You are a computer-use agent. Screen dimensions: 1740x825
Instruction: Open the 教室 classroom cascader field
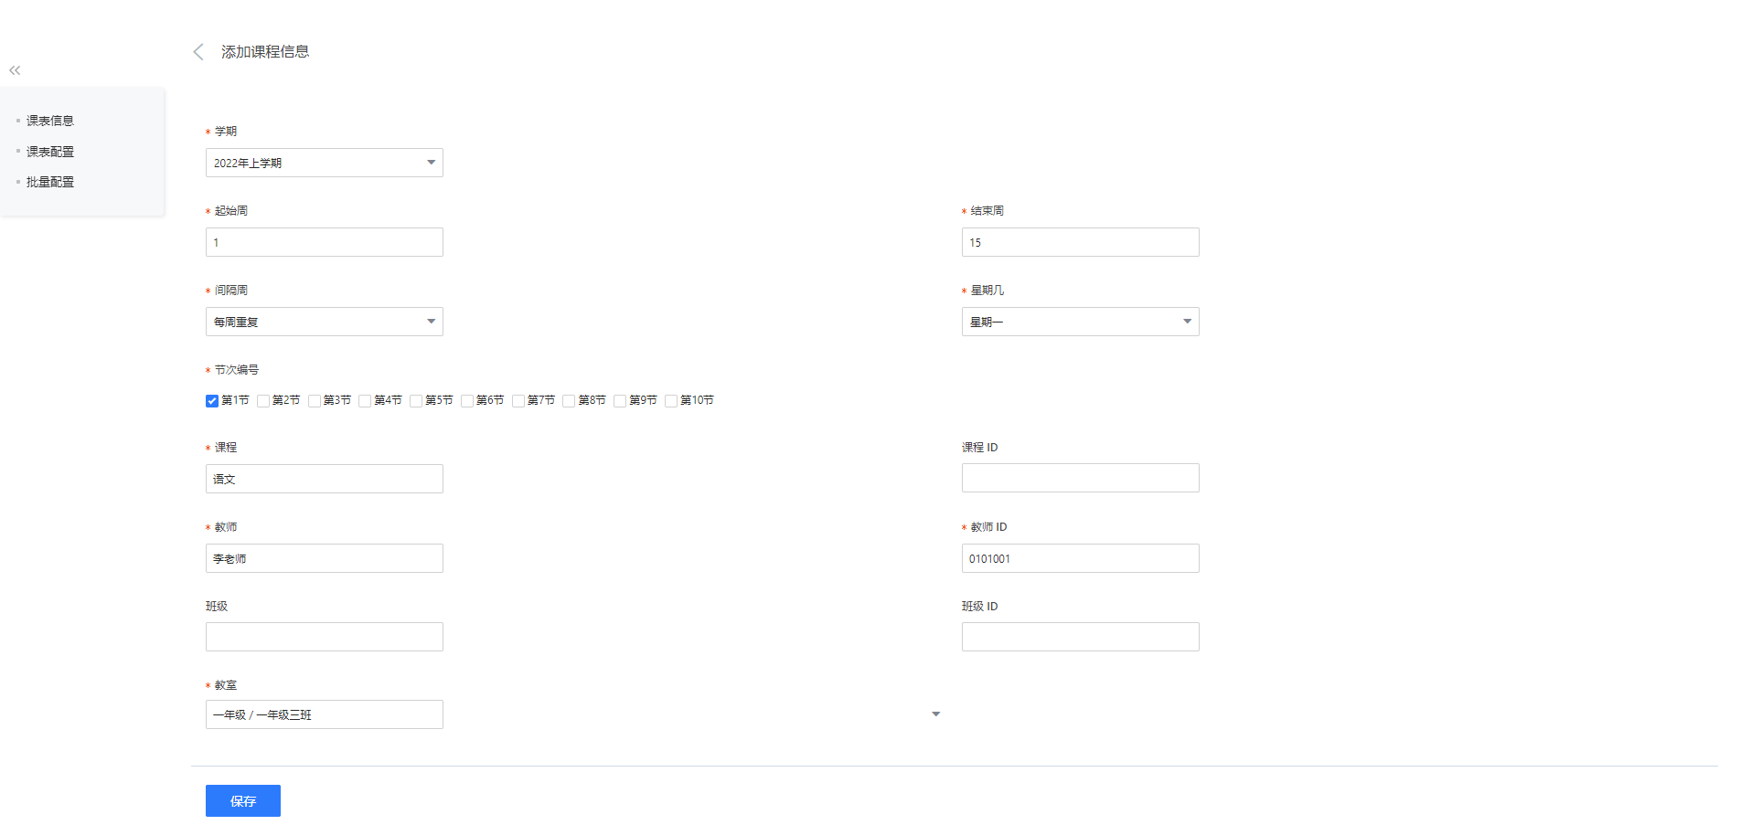324,714
